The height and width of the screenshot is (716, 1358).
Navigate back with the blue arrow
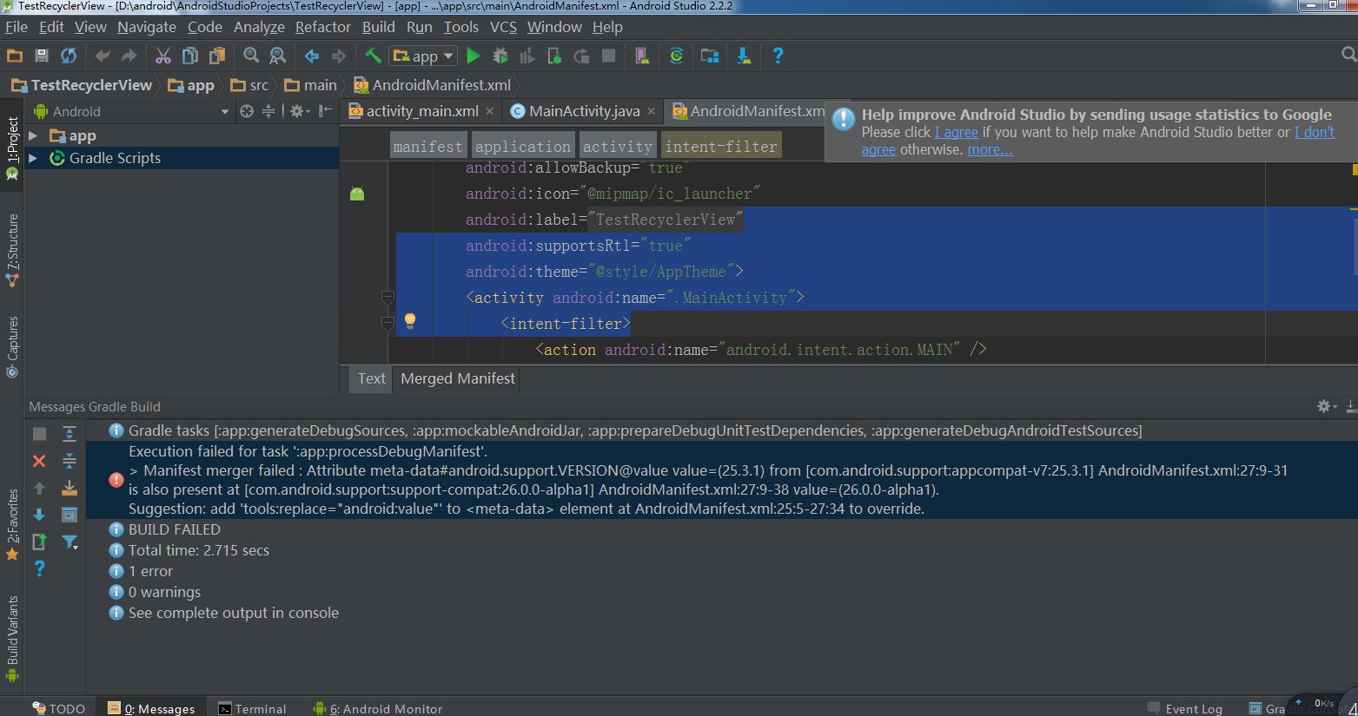click(311, 56)
